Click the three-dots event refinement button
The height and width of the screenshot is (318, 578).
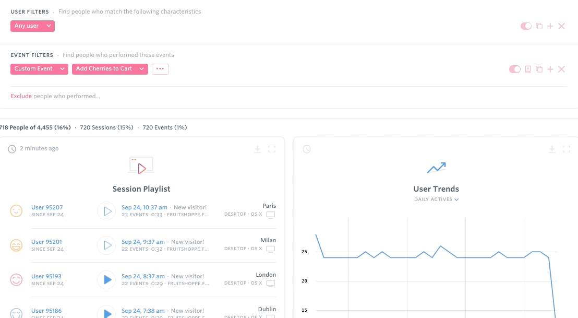[160, 69]
